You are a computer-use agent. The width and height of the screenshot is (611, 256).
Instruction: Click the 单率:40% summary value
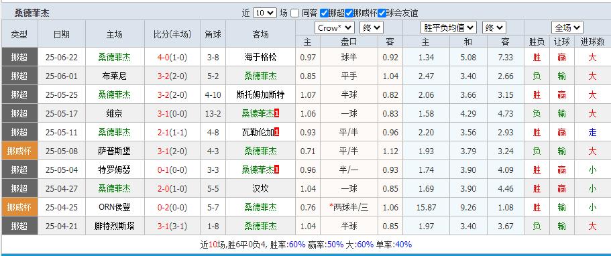394,245
